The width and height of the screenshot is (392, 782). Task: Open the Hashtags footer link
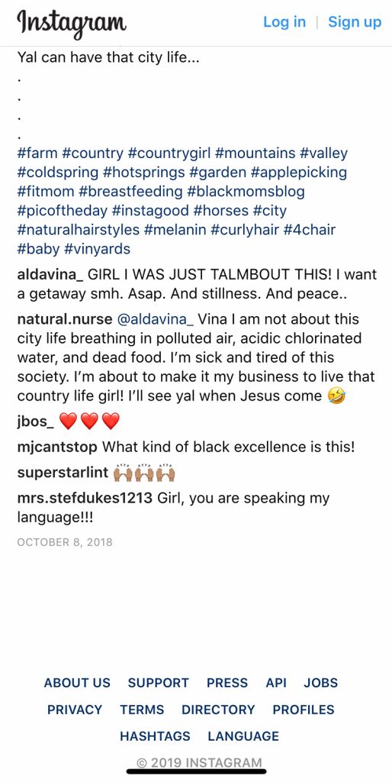click(155, 736)
